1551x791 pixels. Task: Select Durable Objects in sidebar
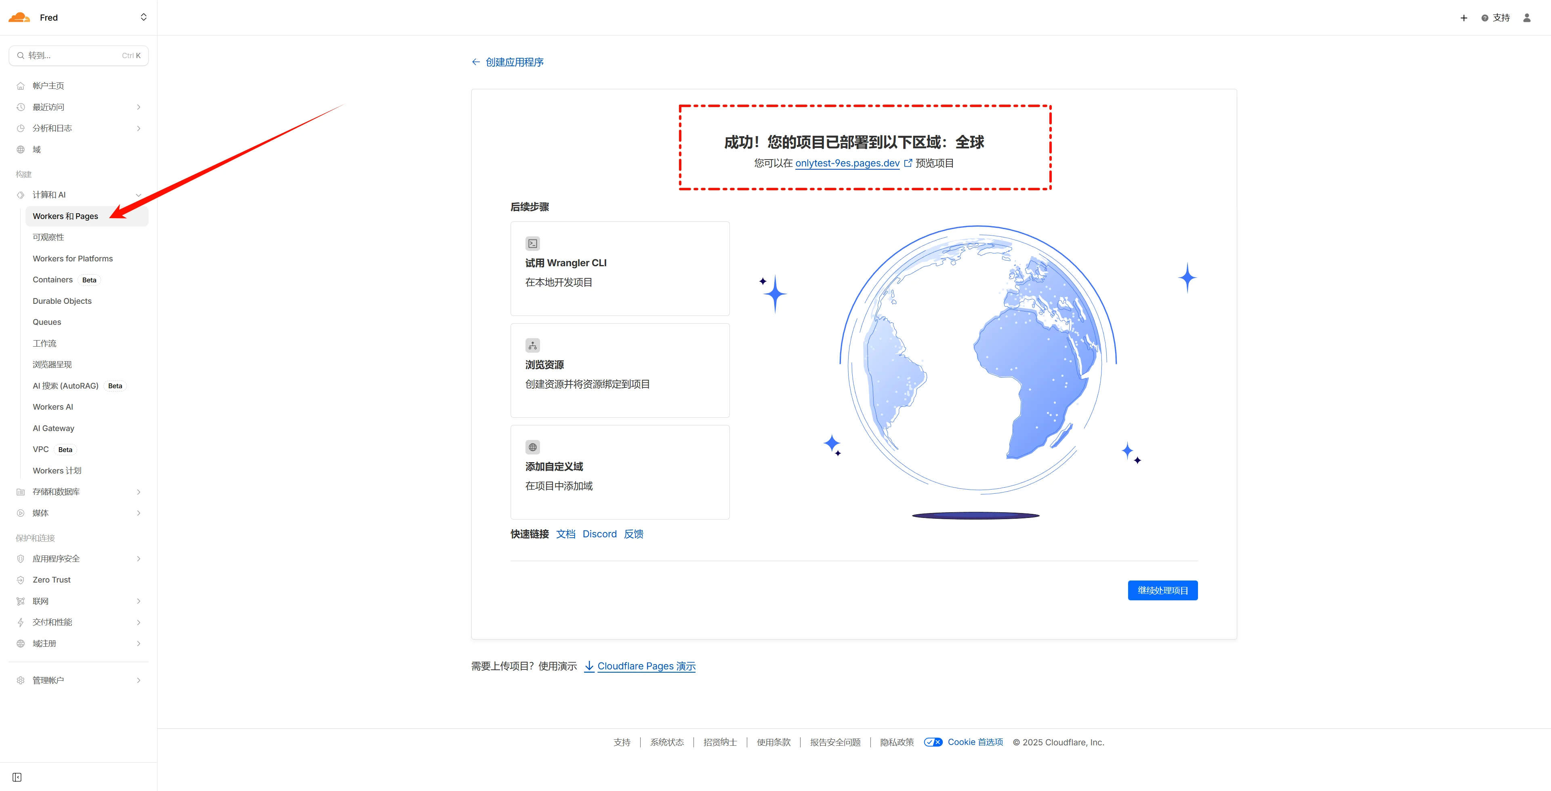pyautogui.click(x=62, y=301)
